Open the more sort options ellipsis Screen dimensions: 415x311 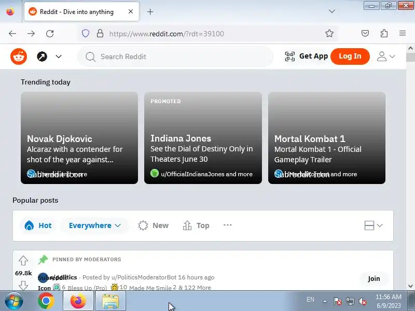(228, 225)
